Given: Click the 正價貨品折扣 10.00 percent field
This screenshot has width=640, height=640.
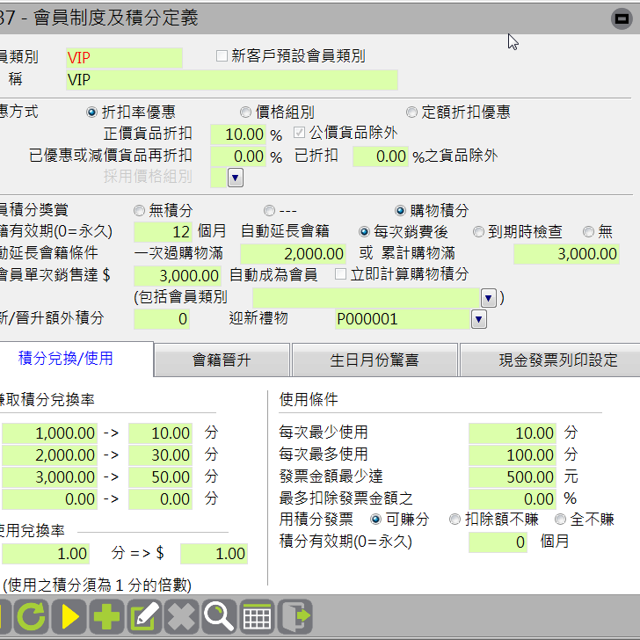Looking at the screenshot, I should click(237, 135).
